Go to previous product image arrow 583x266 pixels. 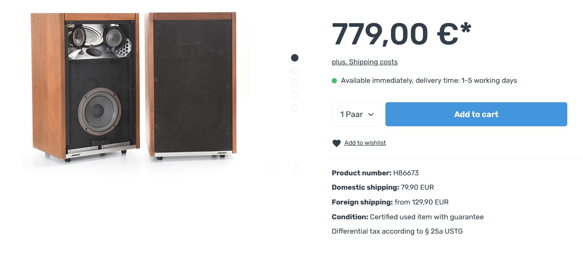[272, 167]
